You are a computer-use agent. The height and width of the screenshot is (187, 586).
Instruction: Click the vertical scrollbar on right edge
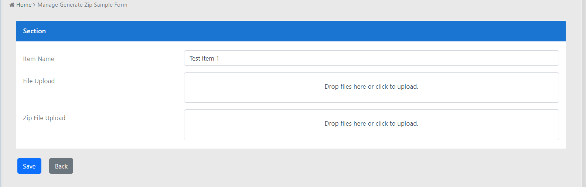click(584, 93)
